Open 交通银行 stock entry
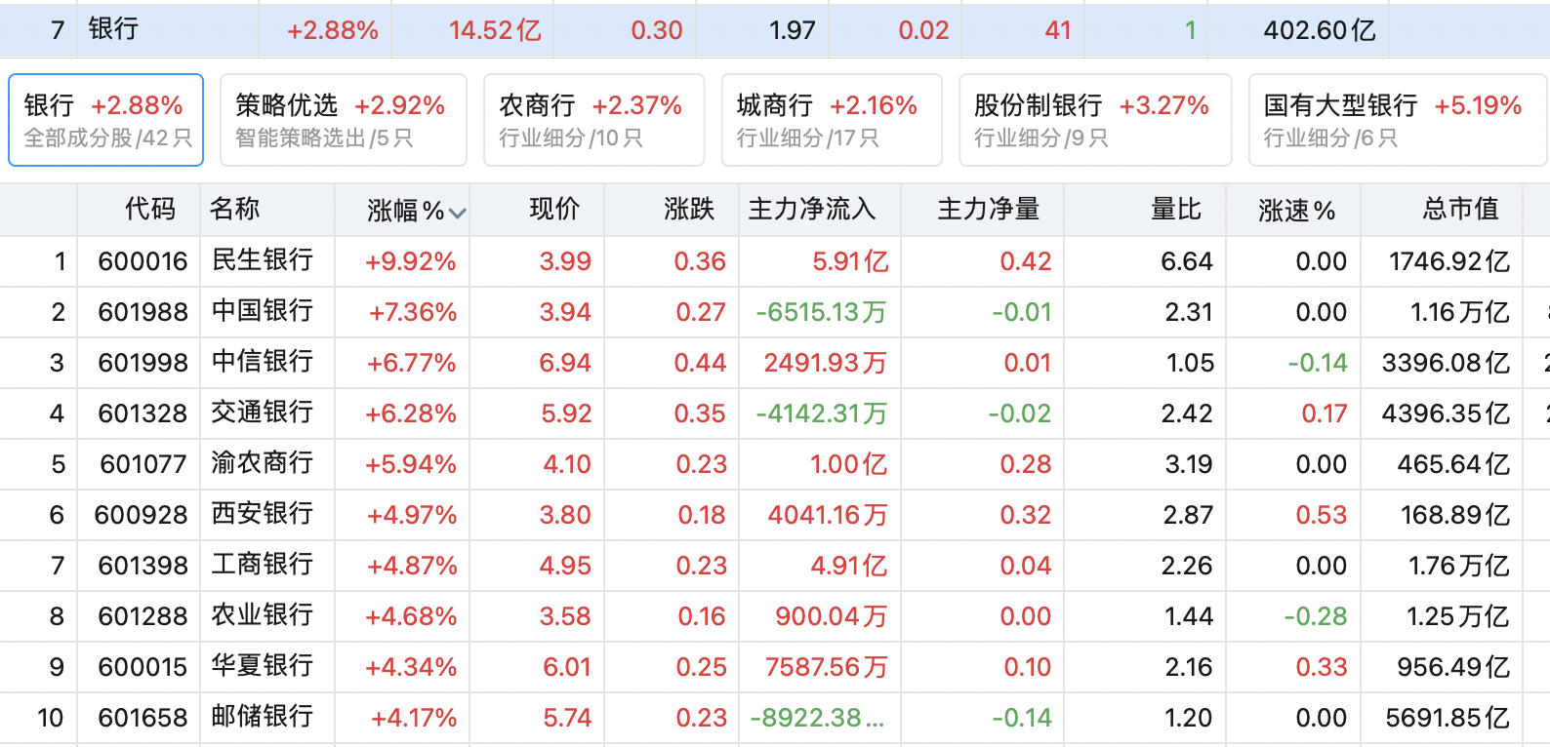 tap(262, 413)
